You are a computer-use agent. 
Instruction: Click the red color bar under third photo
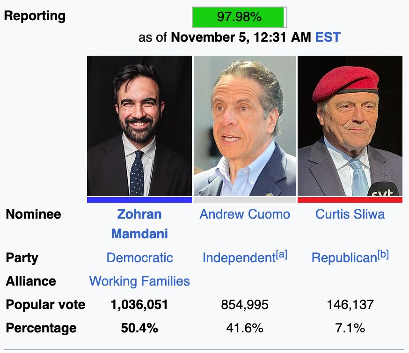[350, 200]
